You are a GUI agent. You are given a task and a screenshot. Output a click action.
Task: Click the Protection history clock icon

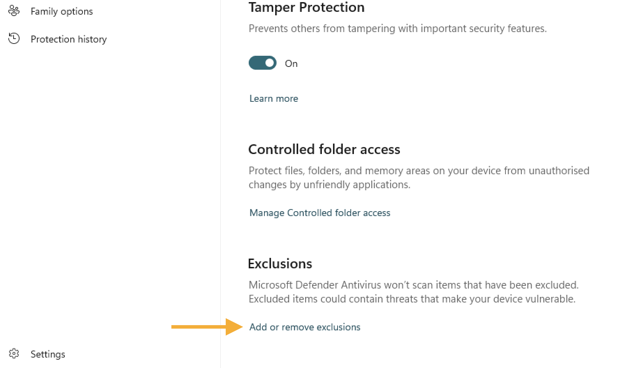(x=14, y=38)
